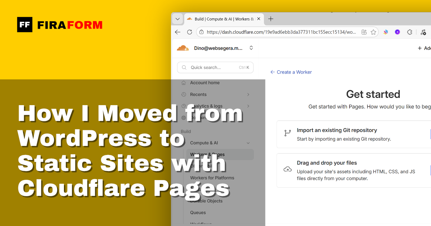Toggle the favorites star in address bar

[374, 32]
